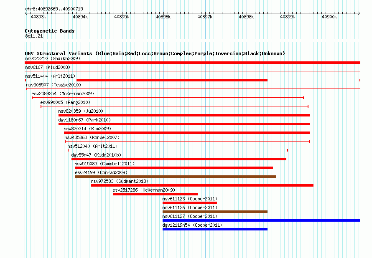
Task: Select the nsv820359 red loss bar
Action: pos(184,115)
